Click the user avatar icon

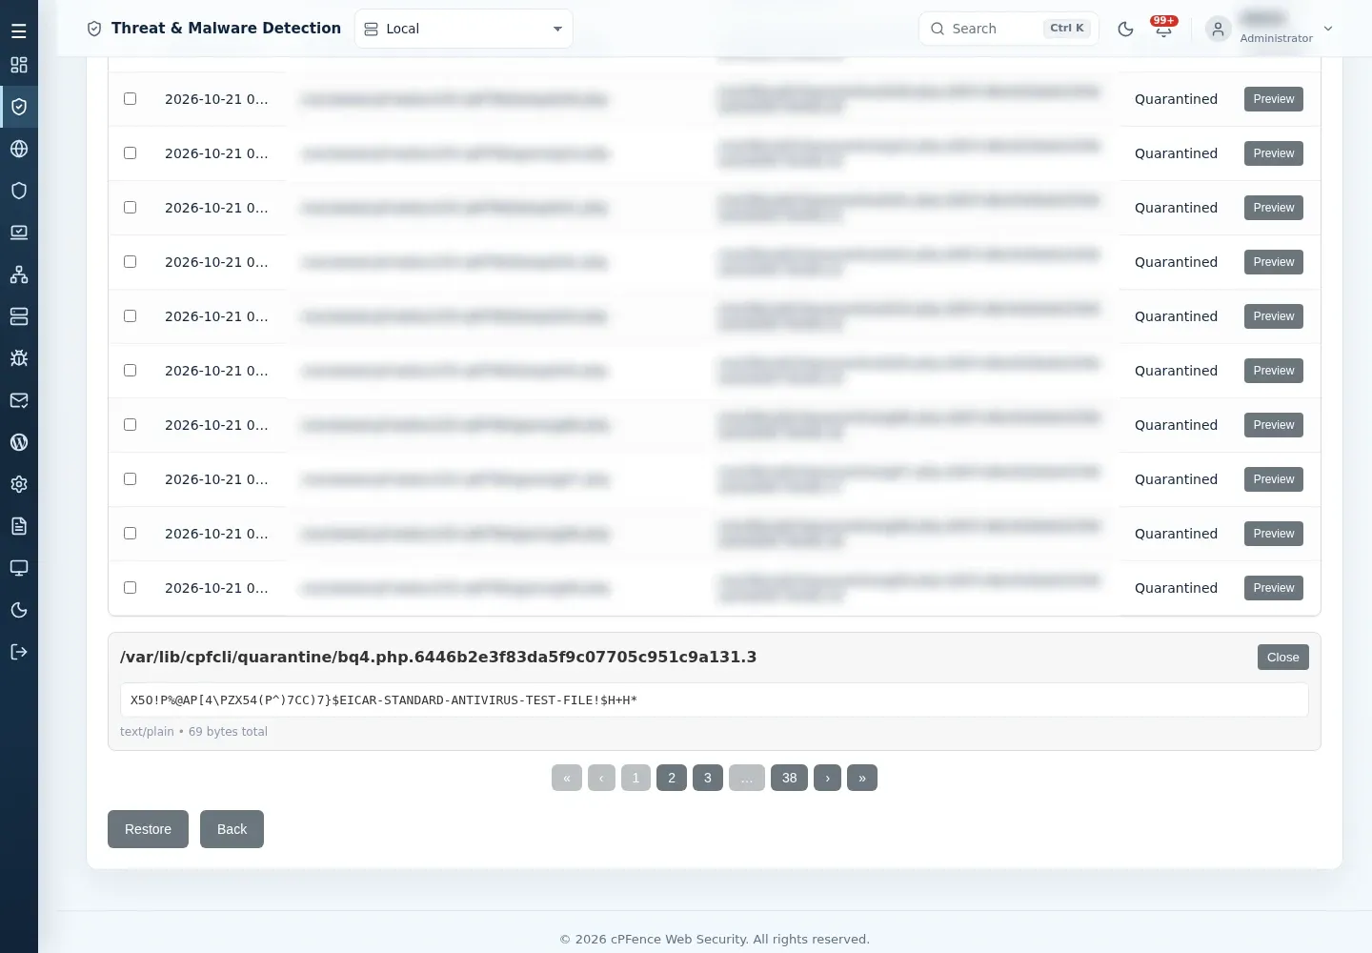coord(1218,29)
